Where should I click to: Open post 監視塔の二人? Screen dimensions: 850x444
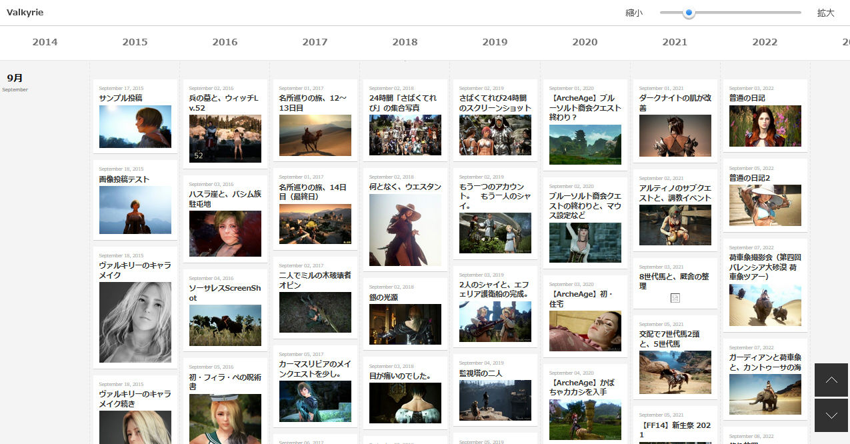coord(481,374)
